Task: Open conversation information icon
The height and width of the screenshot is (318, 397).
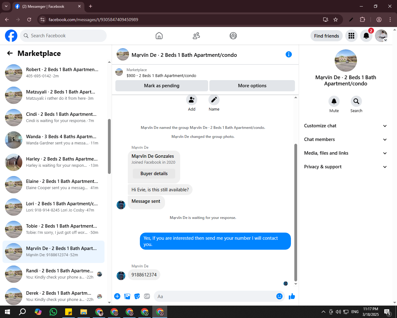Action: (x=289, y=54)
